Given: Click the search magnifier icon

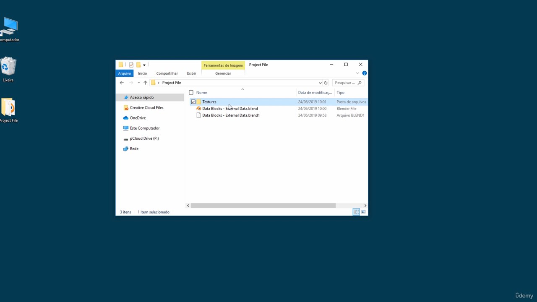Looking at the screenshot, I should pos(360,83).
